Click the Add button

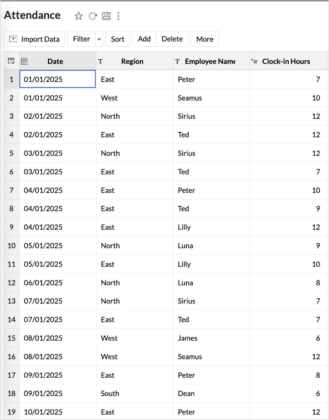pos(144,39)
